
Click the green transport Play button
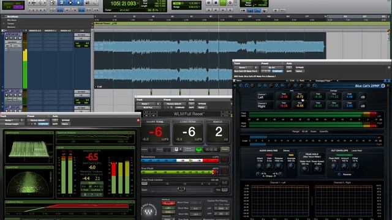[223, 2]
